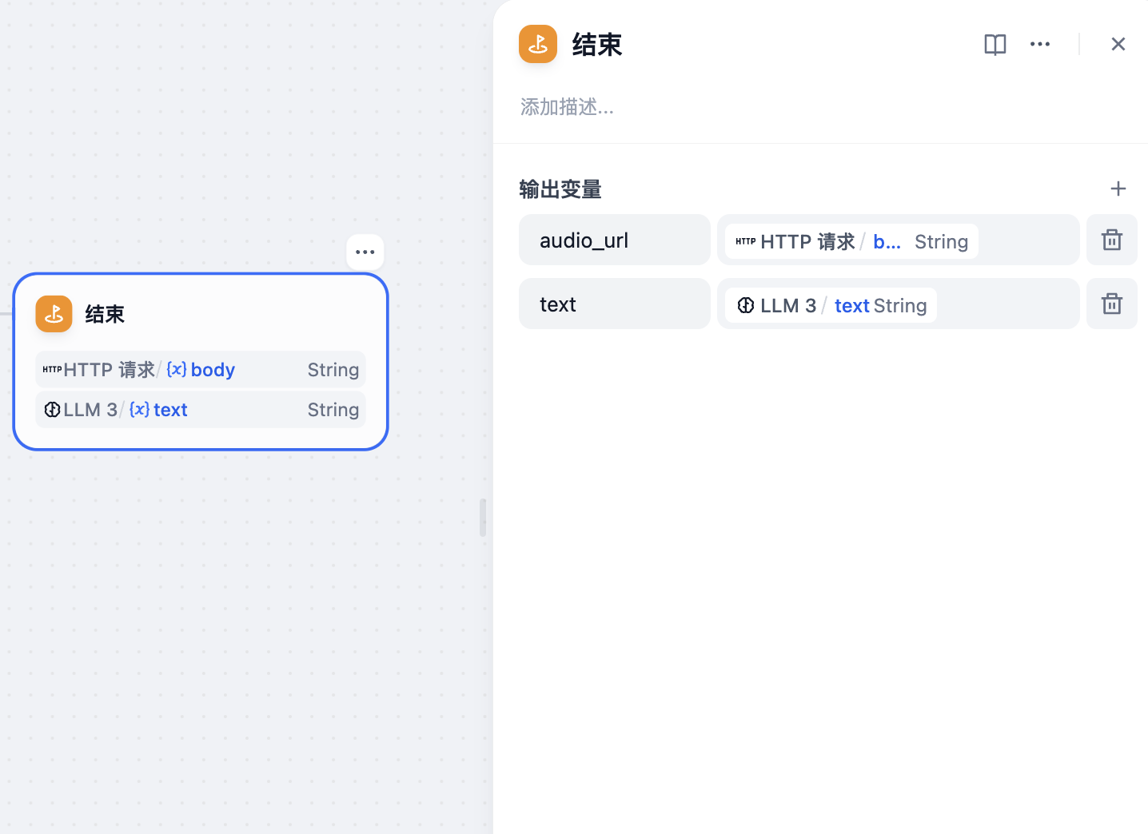The width and height of the screenshot is (1148, 834).
Task: Close the End node settings panel
Action: tap(1118, 44)
